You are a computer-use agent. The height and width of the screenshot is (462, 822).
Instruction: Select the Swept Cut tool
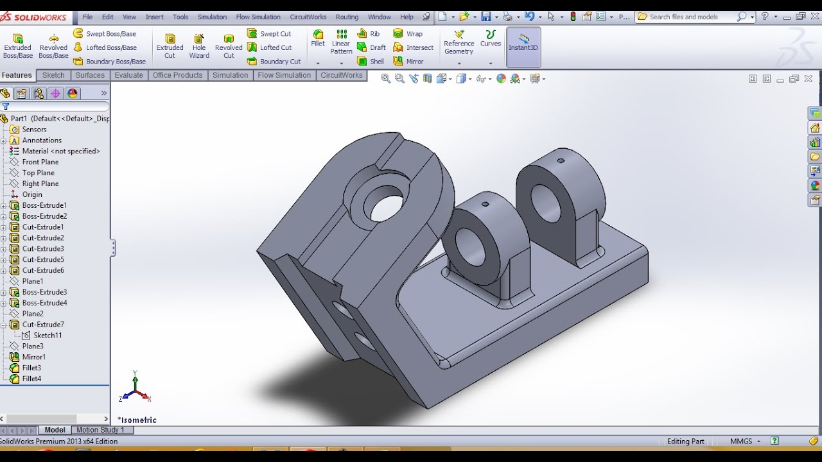(269, 33)
